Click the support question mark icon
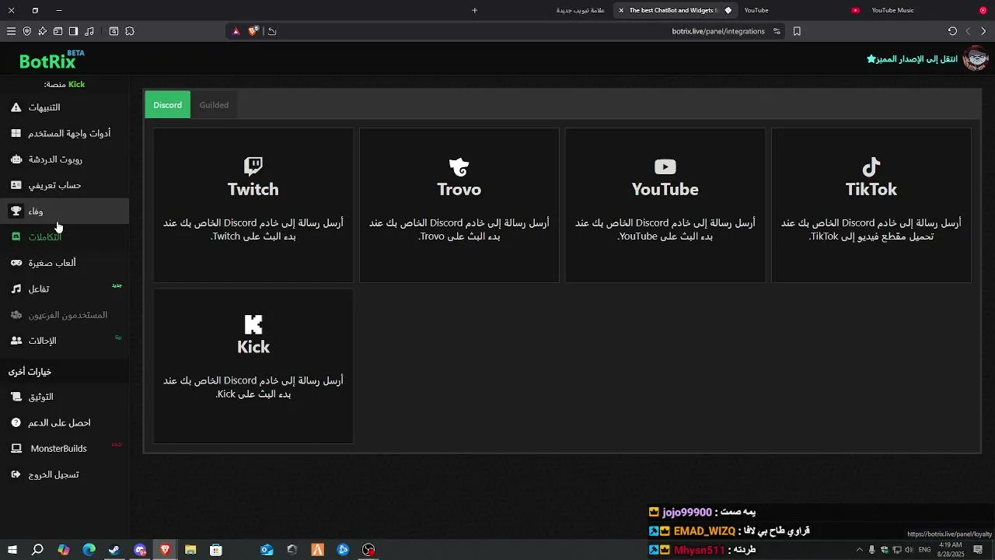The image size is (995, 560). tap(16, 422)
